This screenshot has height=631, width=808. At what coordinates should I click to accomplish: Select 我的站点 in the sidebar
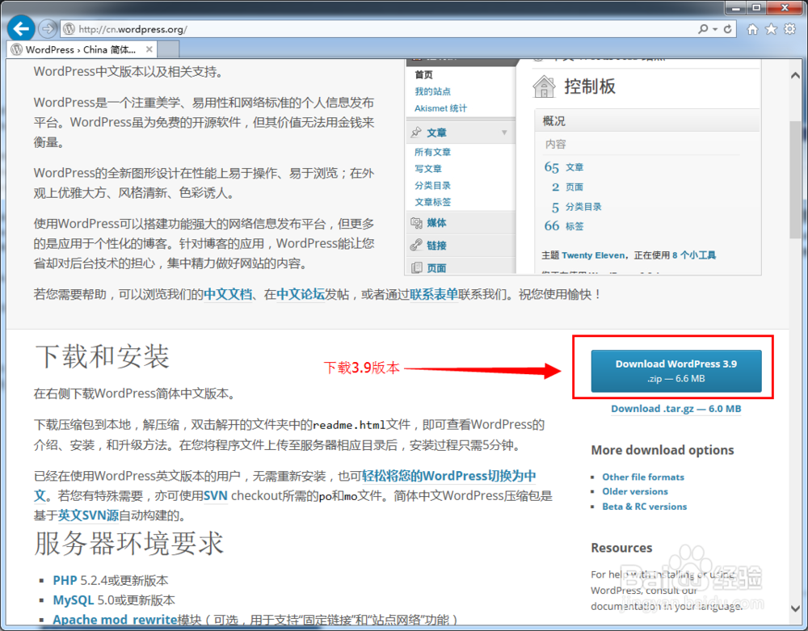click(x=432, y=91)
